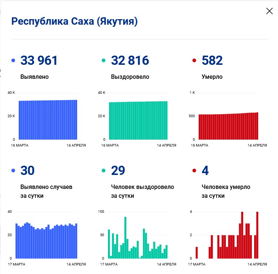
Task: Click the blue dot beside 33 961
Action: point(13,61)
